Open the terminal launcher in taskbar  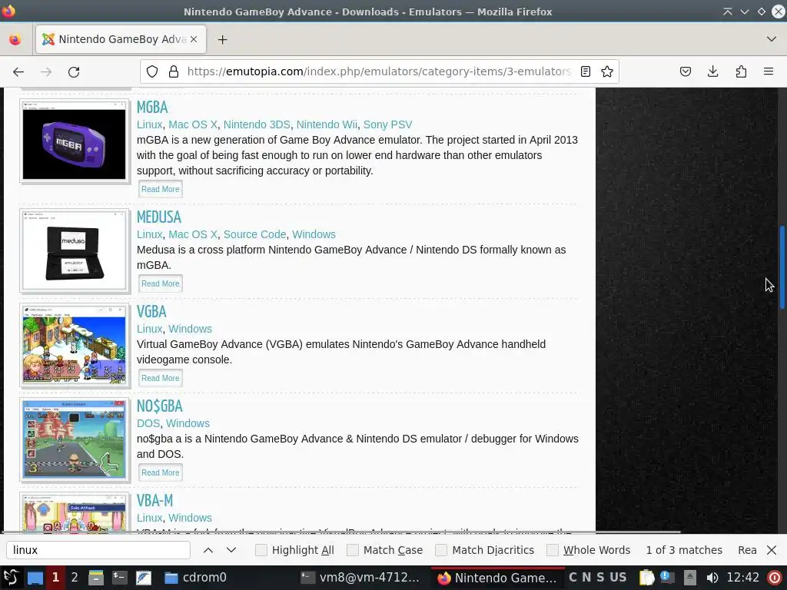(119, 578)
